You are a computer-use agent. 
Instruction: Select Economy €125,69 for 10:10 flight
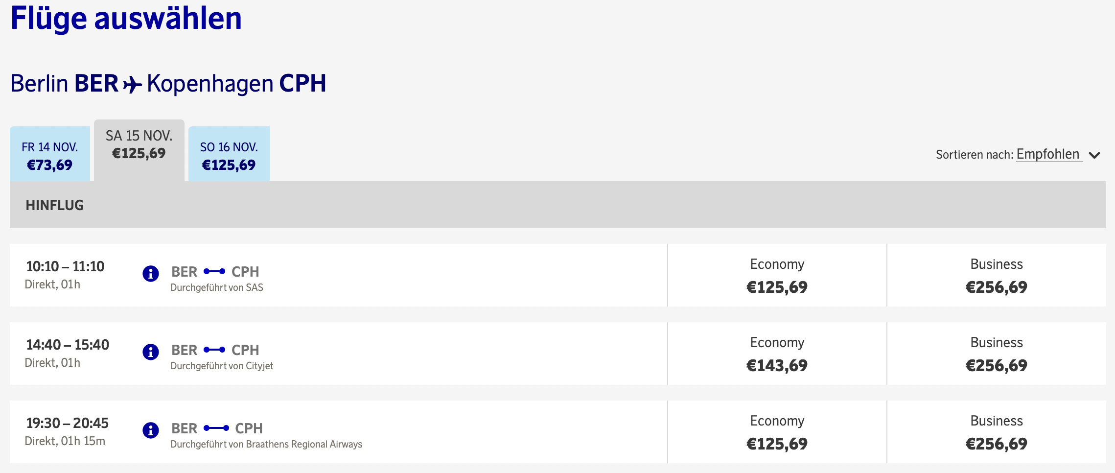777,276
